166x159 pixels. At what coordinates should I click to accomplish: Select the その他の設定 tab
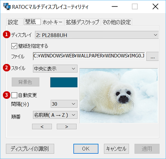coord(117,22)
